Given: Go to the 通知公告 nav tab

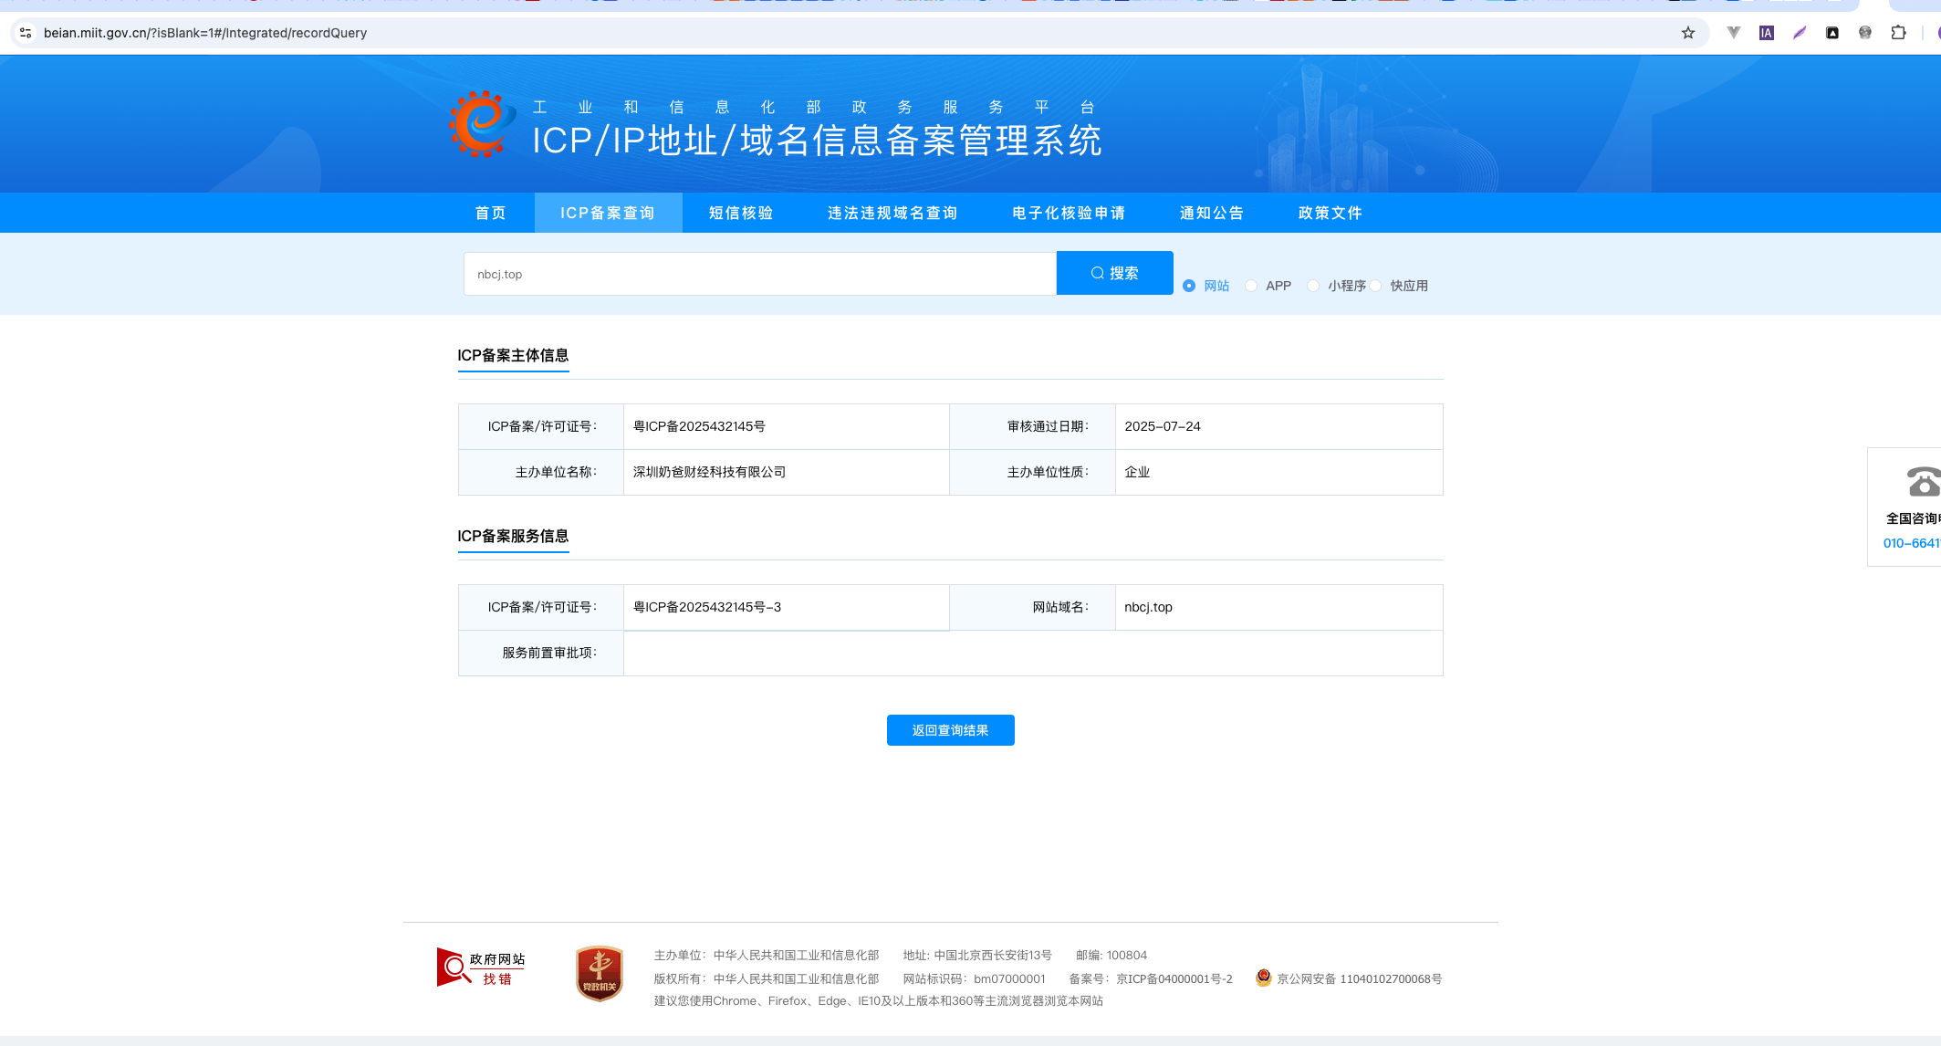Looking at the screenshot, I should (1212, 213).
